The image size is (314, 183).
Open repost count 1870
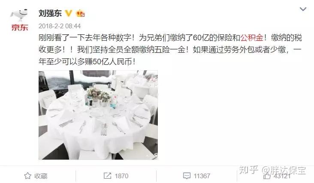click(121, 176)
